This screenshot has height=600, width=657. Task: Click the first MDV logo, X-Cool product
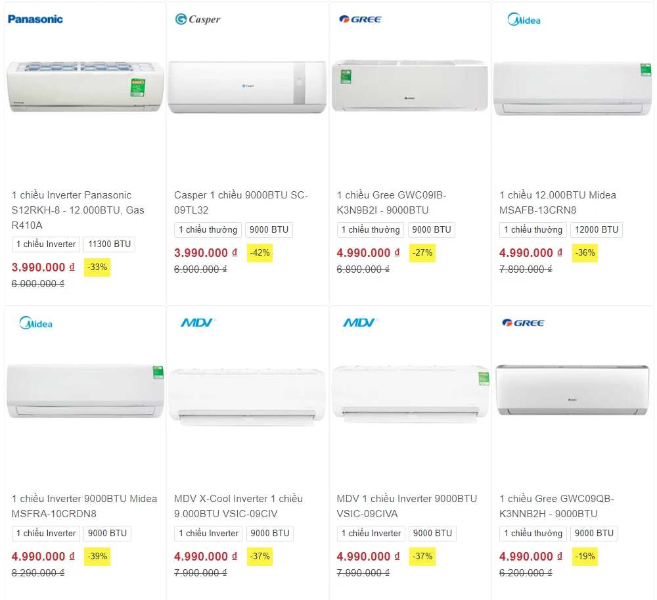pos(197,323)
